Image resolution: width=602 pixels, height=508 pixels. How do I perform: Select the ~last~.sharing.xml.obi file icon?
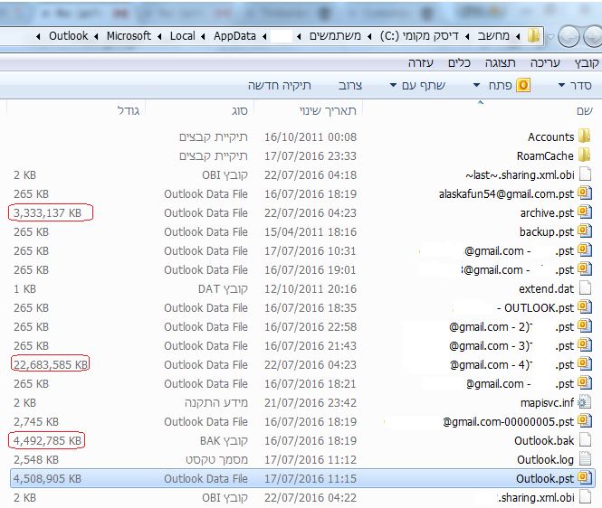pyautogui.click(x=585, y=174)
